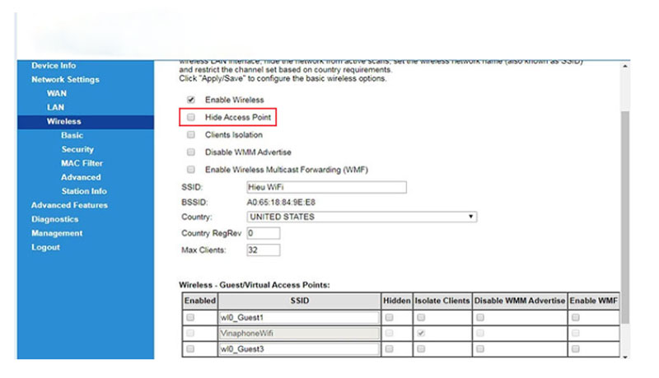The image size is (659, 378).
Task: Click the scrollbar up arrow
Action: point(625,67)
